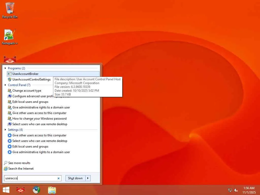Clear the search box with the X
260x195 pixels.
(59, 178)
